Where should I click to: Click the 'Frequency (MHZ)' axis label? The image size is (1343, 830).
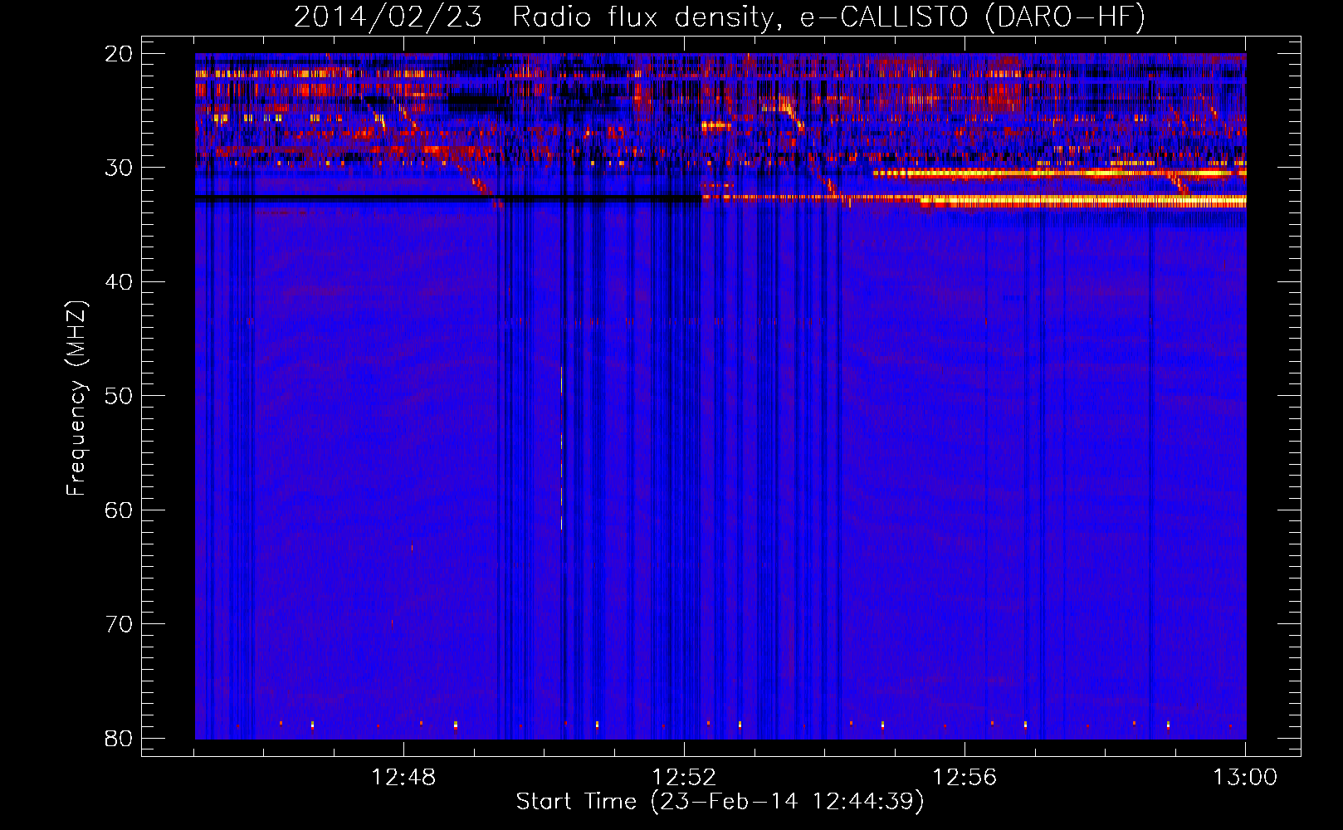coord(76,398)
